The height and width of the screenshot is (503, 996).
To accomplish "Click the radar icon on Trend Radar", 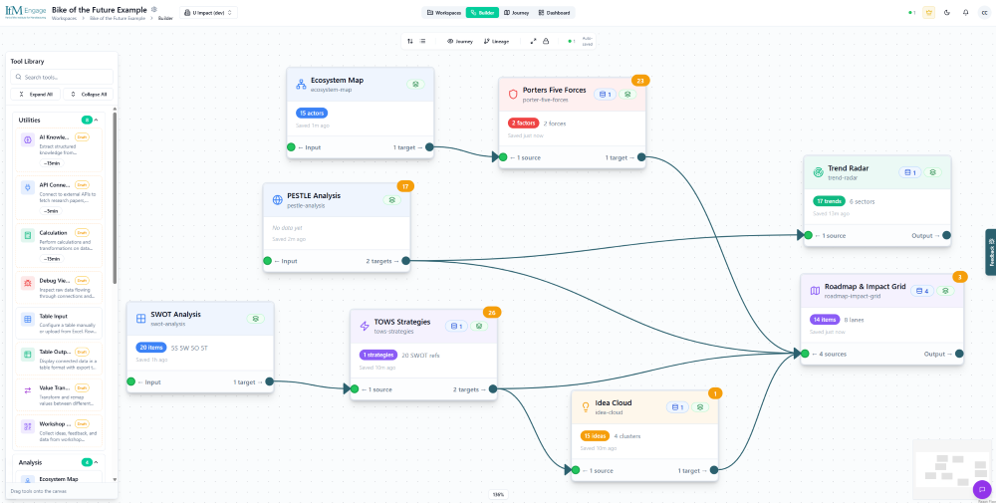I will 818,172.
